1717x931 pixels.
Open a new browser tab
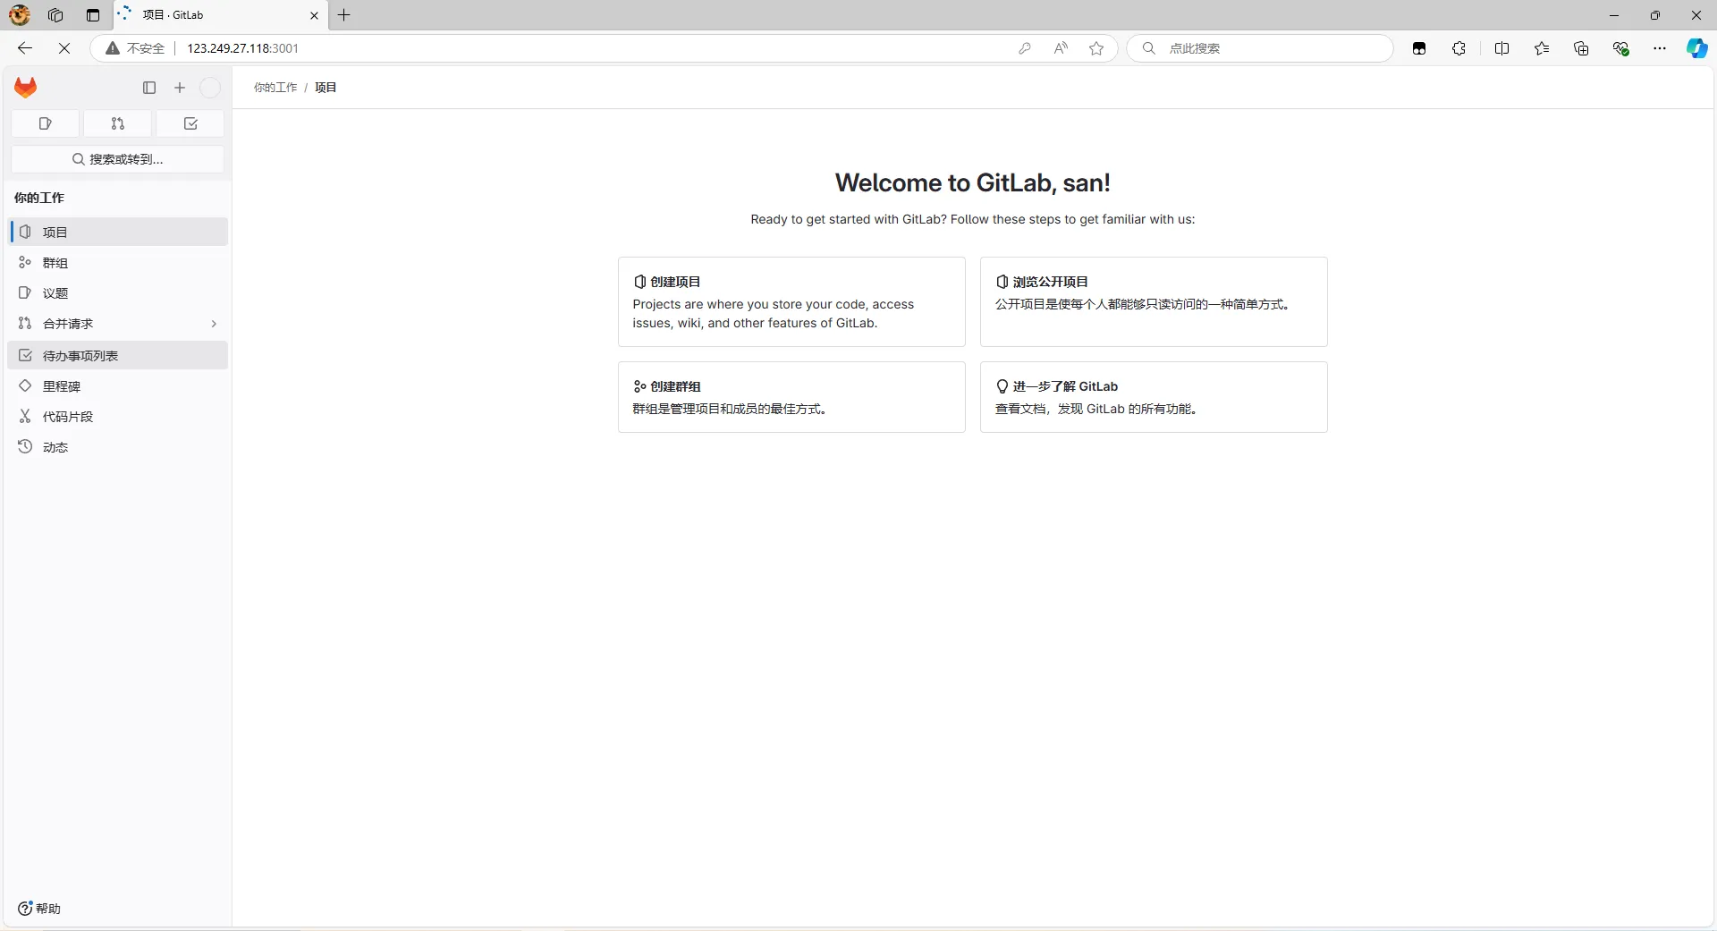pyautogui.click(x=344, y=15)
